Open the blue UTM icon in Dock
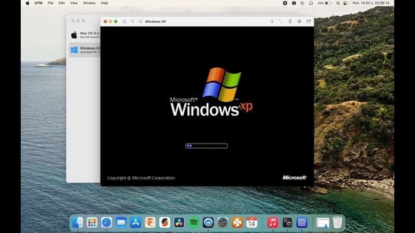Viewport: 415px width, 233px height. pos(302,223)
